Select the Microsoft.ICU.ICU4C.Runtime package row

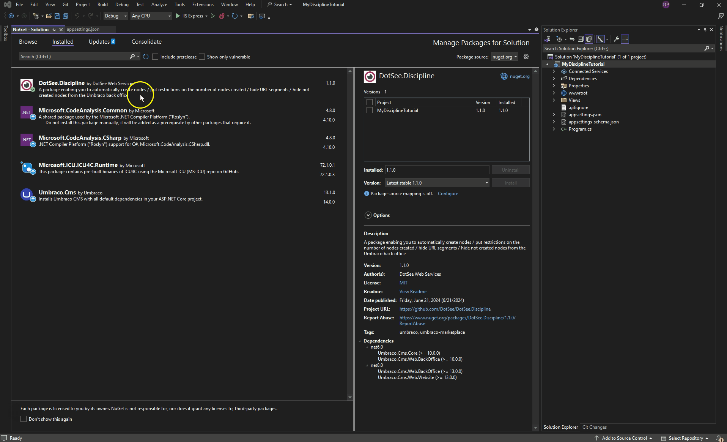point(179,169)
